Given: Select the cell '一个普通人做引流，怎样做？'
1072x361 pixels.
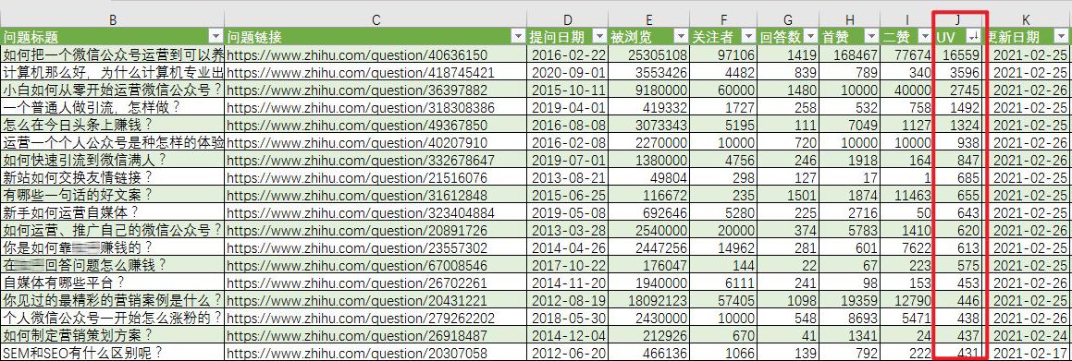Looking at the screenshot, I should coord(112,108).
